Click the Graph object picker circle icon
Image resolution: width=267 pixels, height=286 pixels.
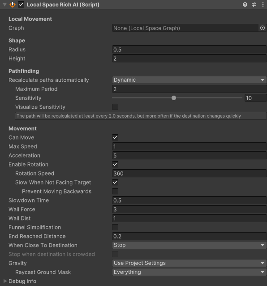(263, 28)
